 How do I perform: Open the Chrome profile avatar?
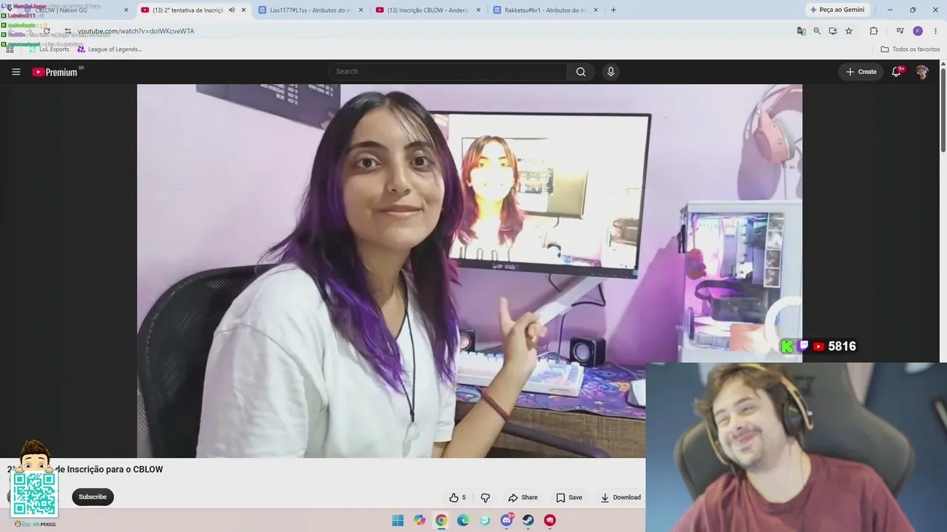click(x=917, y=31)
